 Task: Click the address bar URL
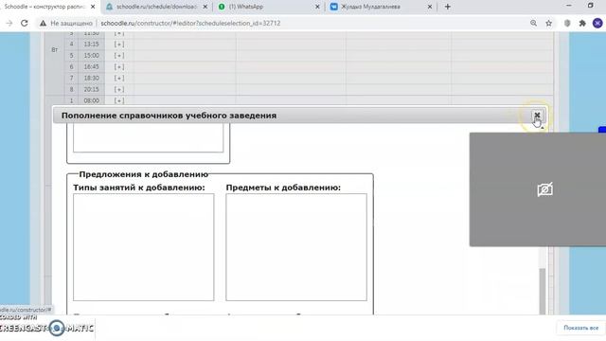(190, 23)
